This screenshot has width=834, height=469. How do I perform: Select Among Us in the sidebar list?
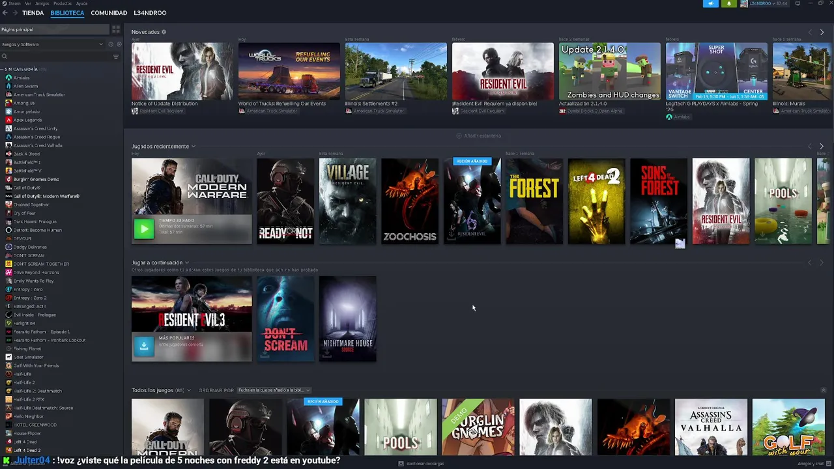24,103
